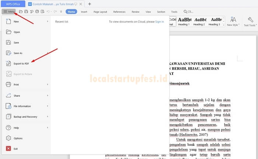The image size is (258, 159).
Task: Click the Open folder icon in menu
Action: (x=8, y=32)
